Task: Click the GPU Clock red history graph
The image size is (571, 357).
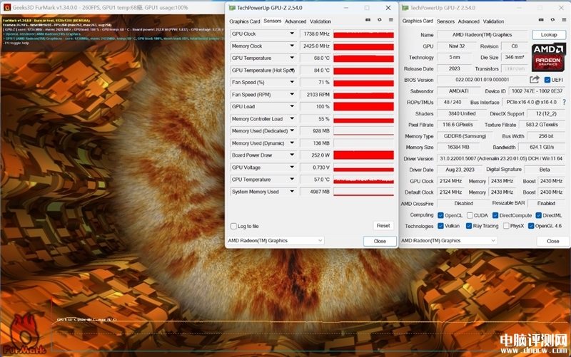Action: (363, 33)
